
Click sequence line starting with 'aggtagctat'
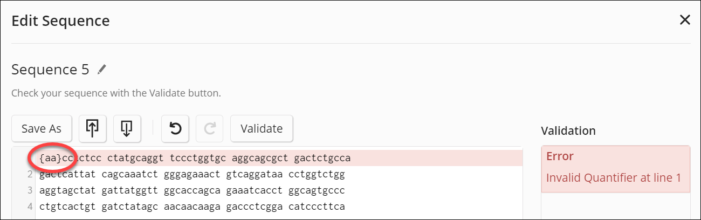191,191
